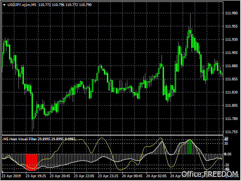Click the 111.805 price scale label
Screen dimensions: 241x181
[231, 106]
